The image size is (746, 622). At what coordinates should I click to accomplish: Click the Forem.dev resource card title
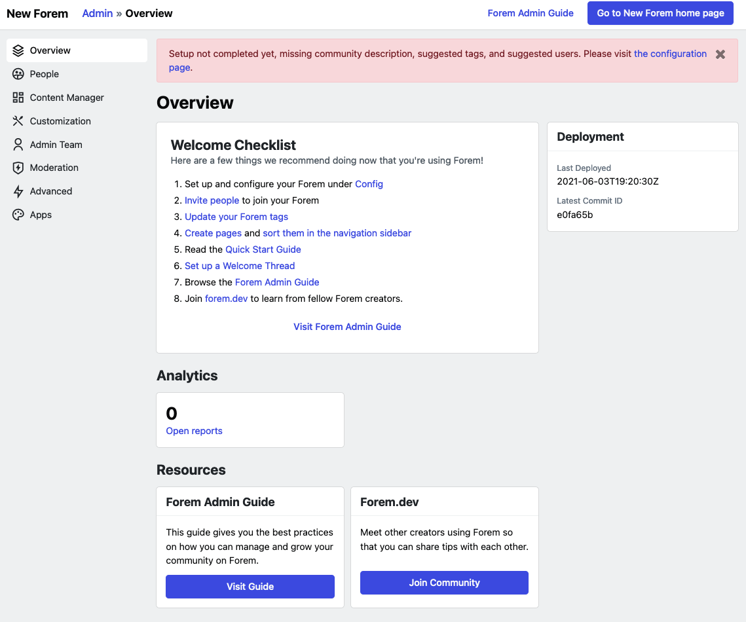coord(389,502)
